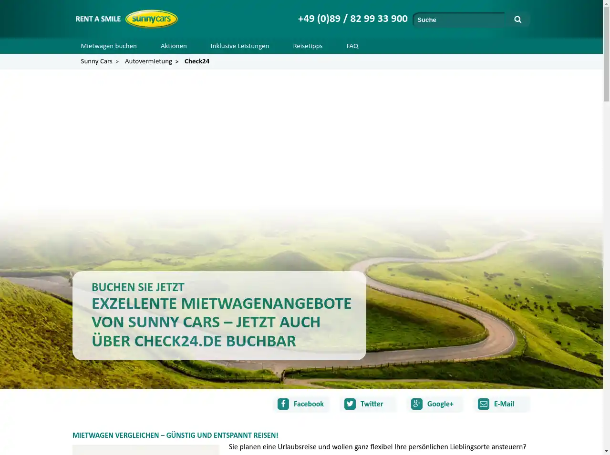Click the Mietwagen vergleichen heading
Viewport: 610px width, 455px height.
point(175,435)
